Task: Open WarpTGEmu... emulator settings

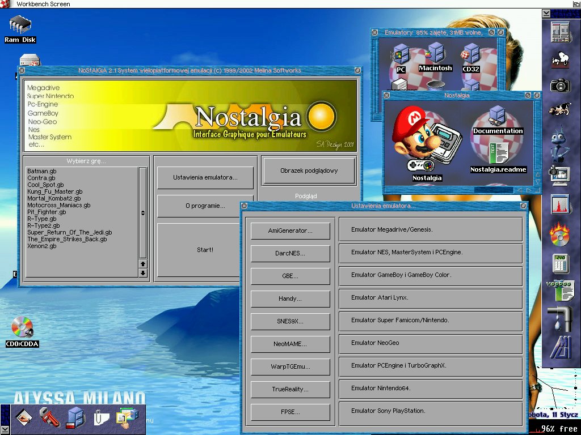Action: (290, 366)
